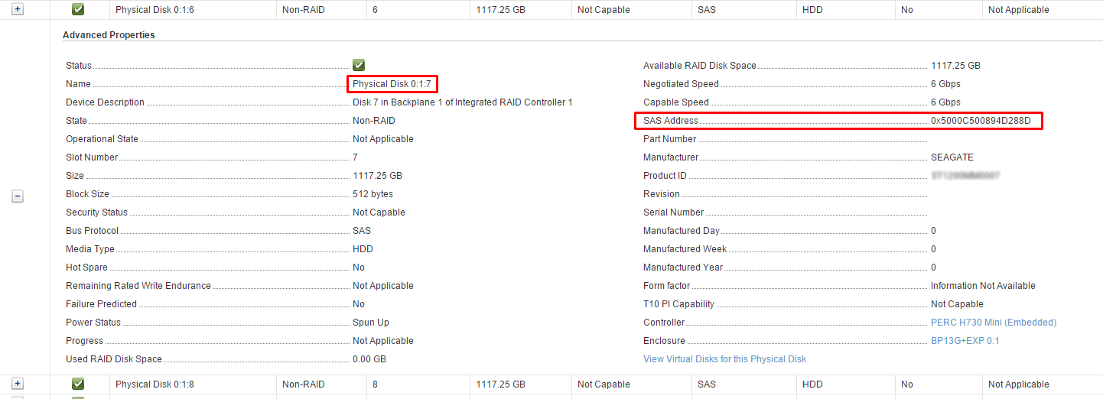
Task: Click the Power Status value Spun Up
Action: click(x=371, y=323)
